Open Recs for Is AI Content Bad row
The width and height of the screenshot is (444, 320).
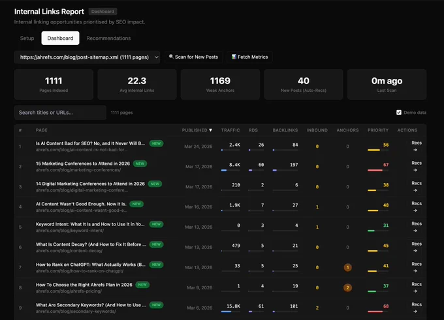click(417, 146)
